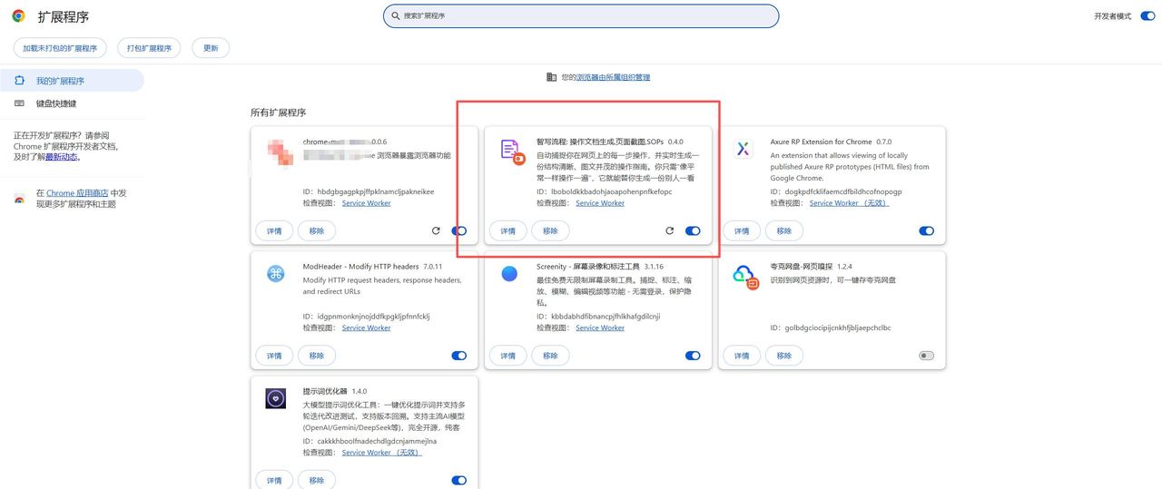Open the 最新动态 link
The image size is (1162, 489).
point(61,157)
